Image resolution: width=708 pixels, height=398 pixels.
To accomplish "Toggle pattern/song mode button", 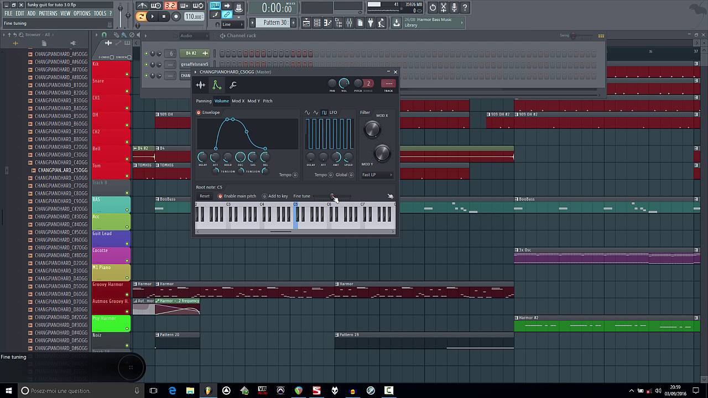I will point(140,17).
